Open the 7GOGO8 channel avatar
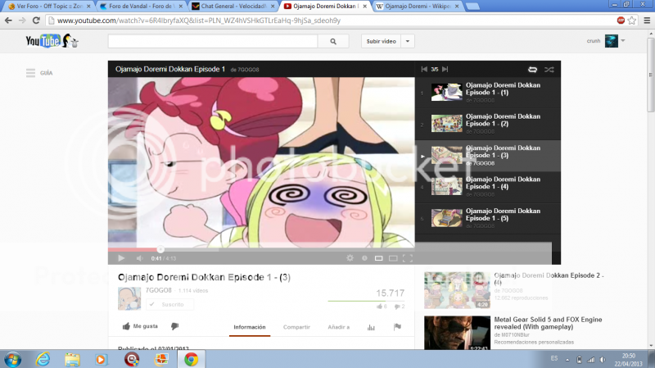The height and width of the screenshot is (368, 655). click(x=129, y=298)
